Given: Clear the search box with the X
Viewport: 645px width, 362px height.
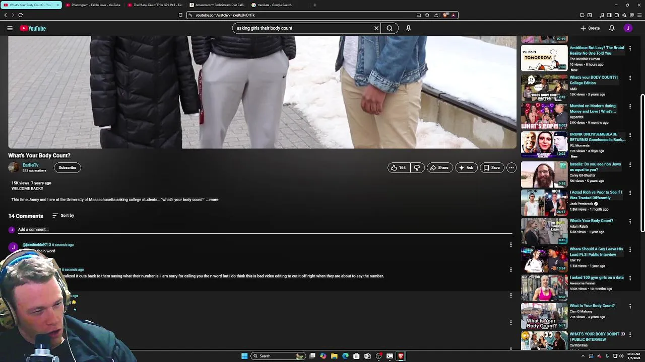Looking at the screenshot, I should (x=376, y=28).
